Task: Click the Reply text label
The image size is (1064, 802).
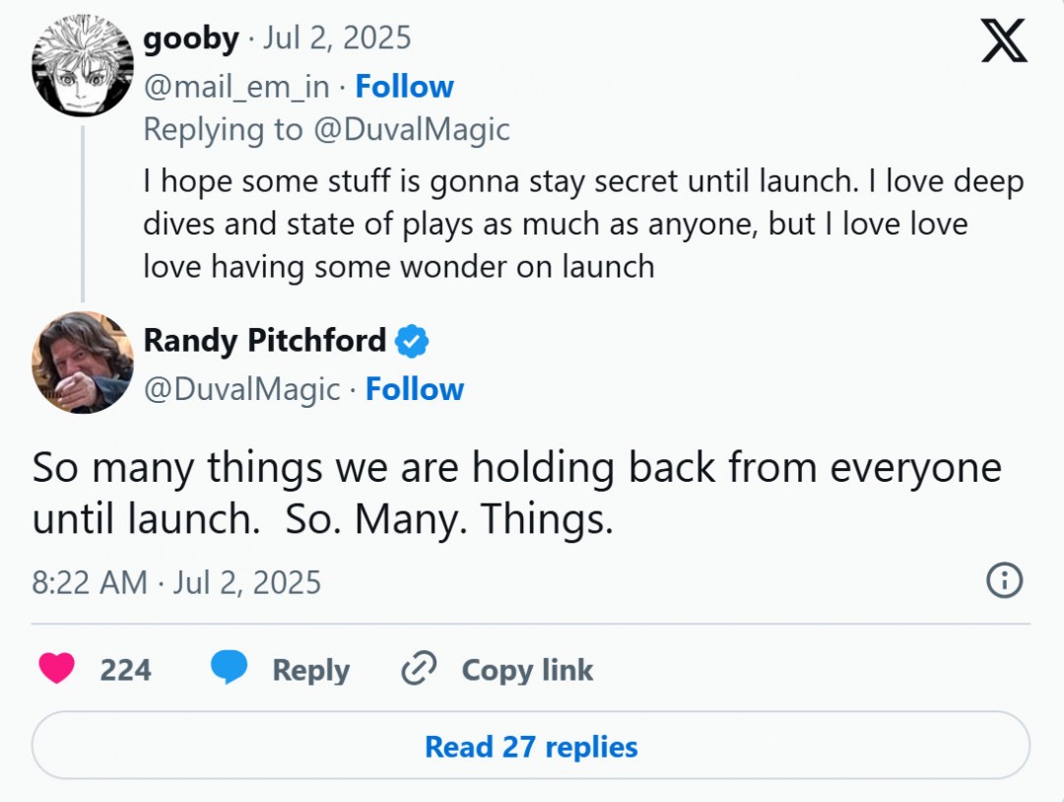Action: click(310, 670)
